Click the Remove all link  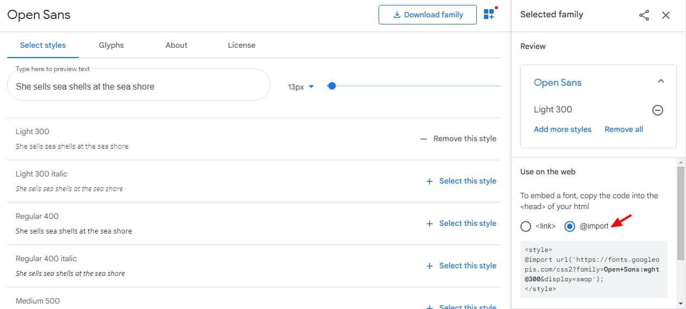624,129
